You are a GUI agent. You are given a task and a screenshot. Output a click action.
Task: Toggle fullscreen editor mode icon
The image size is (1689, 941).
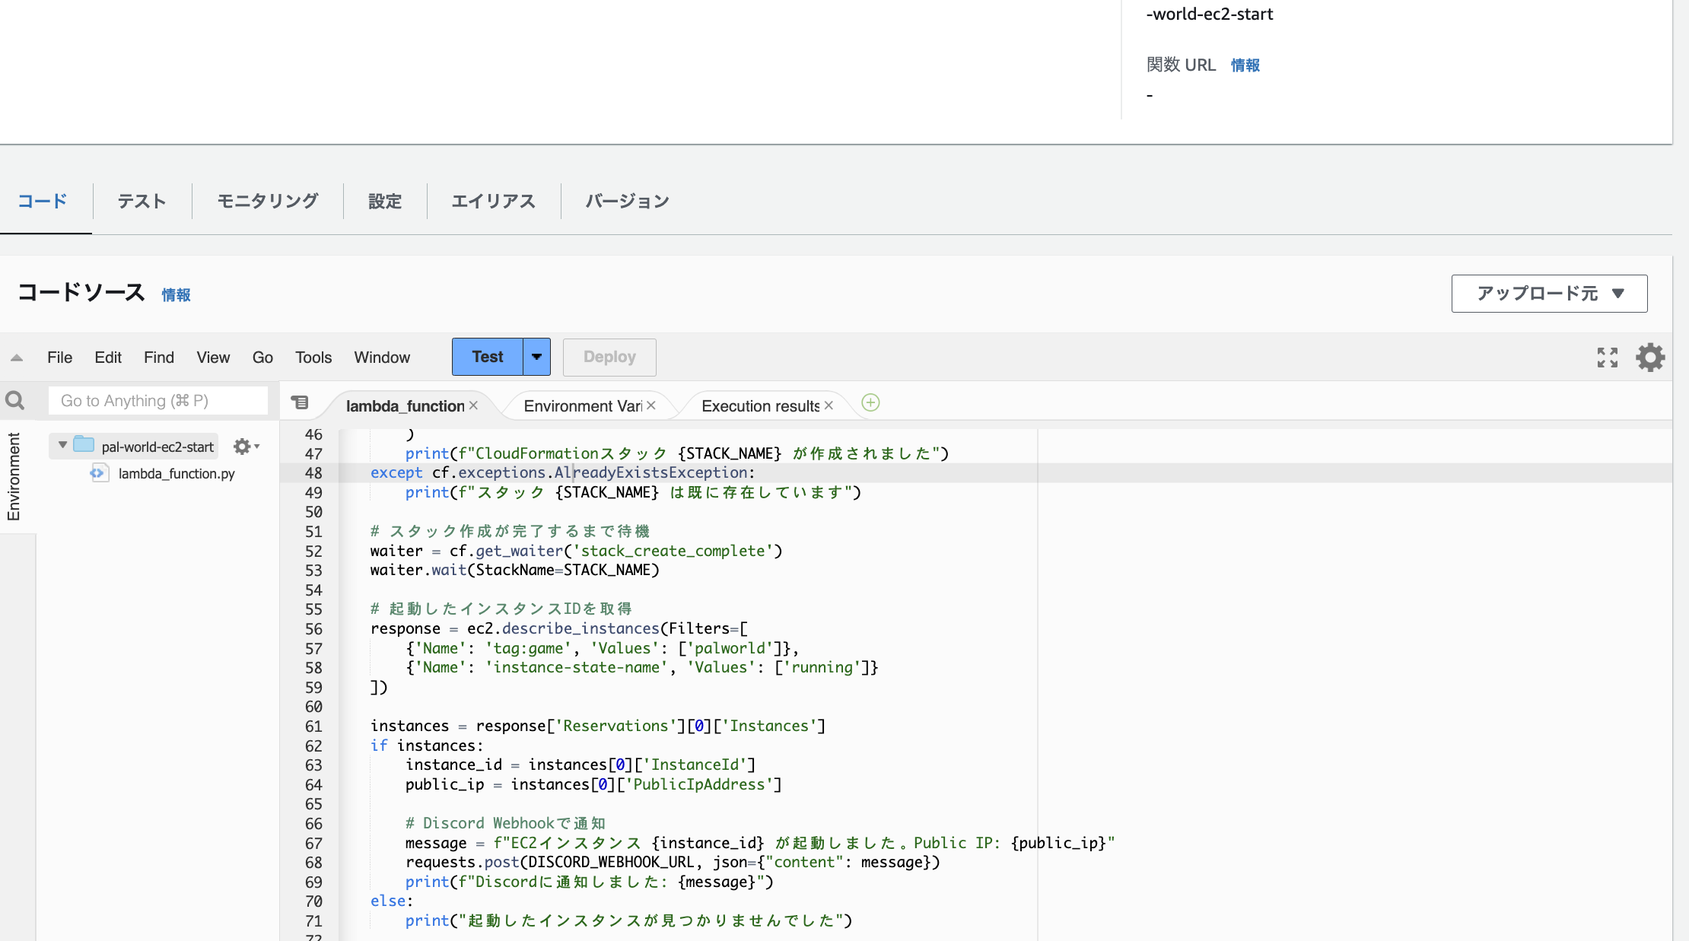point(1607,357)
